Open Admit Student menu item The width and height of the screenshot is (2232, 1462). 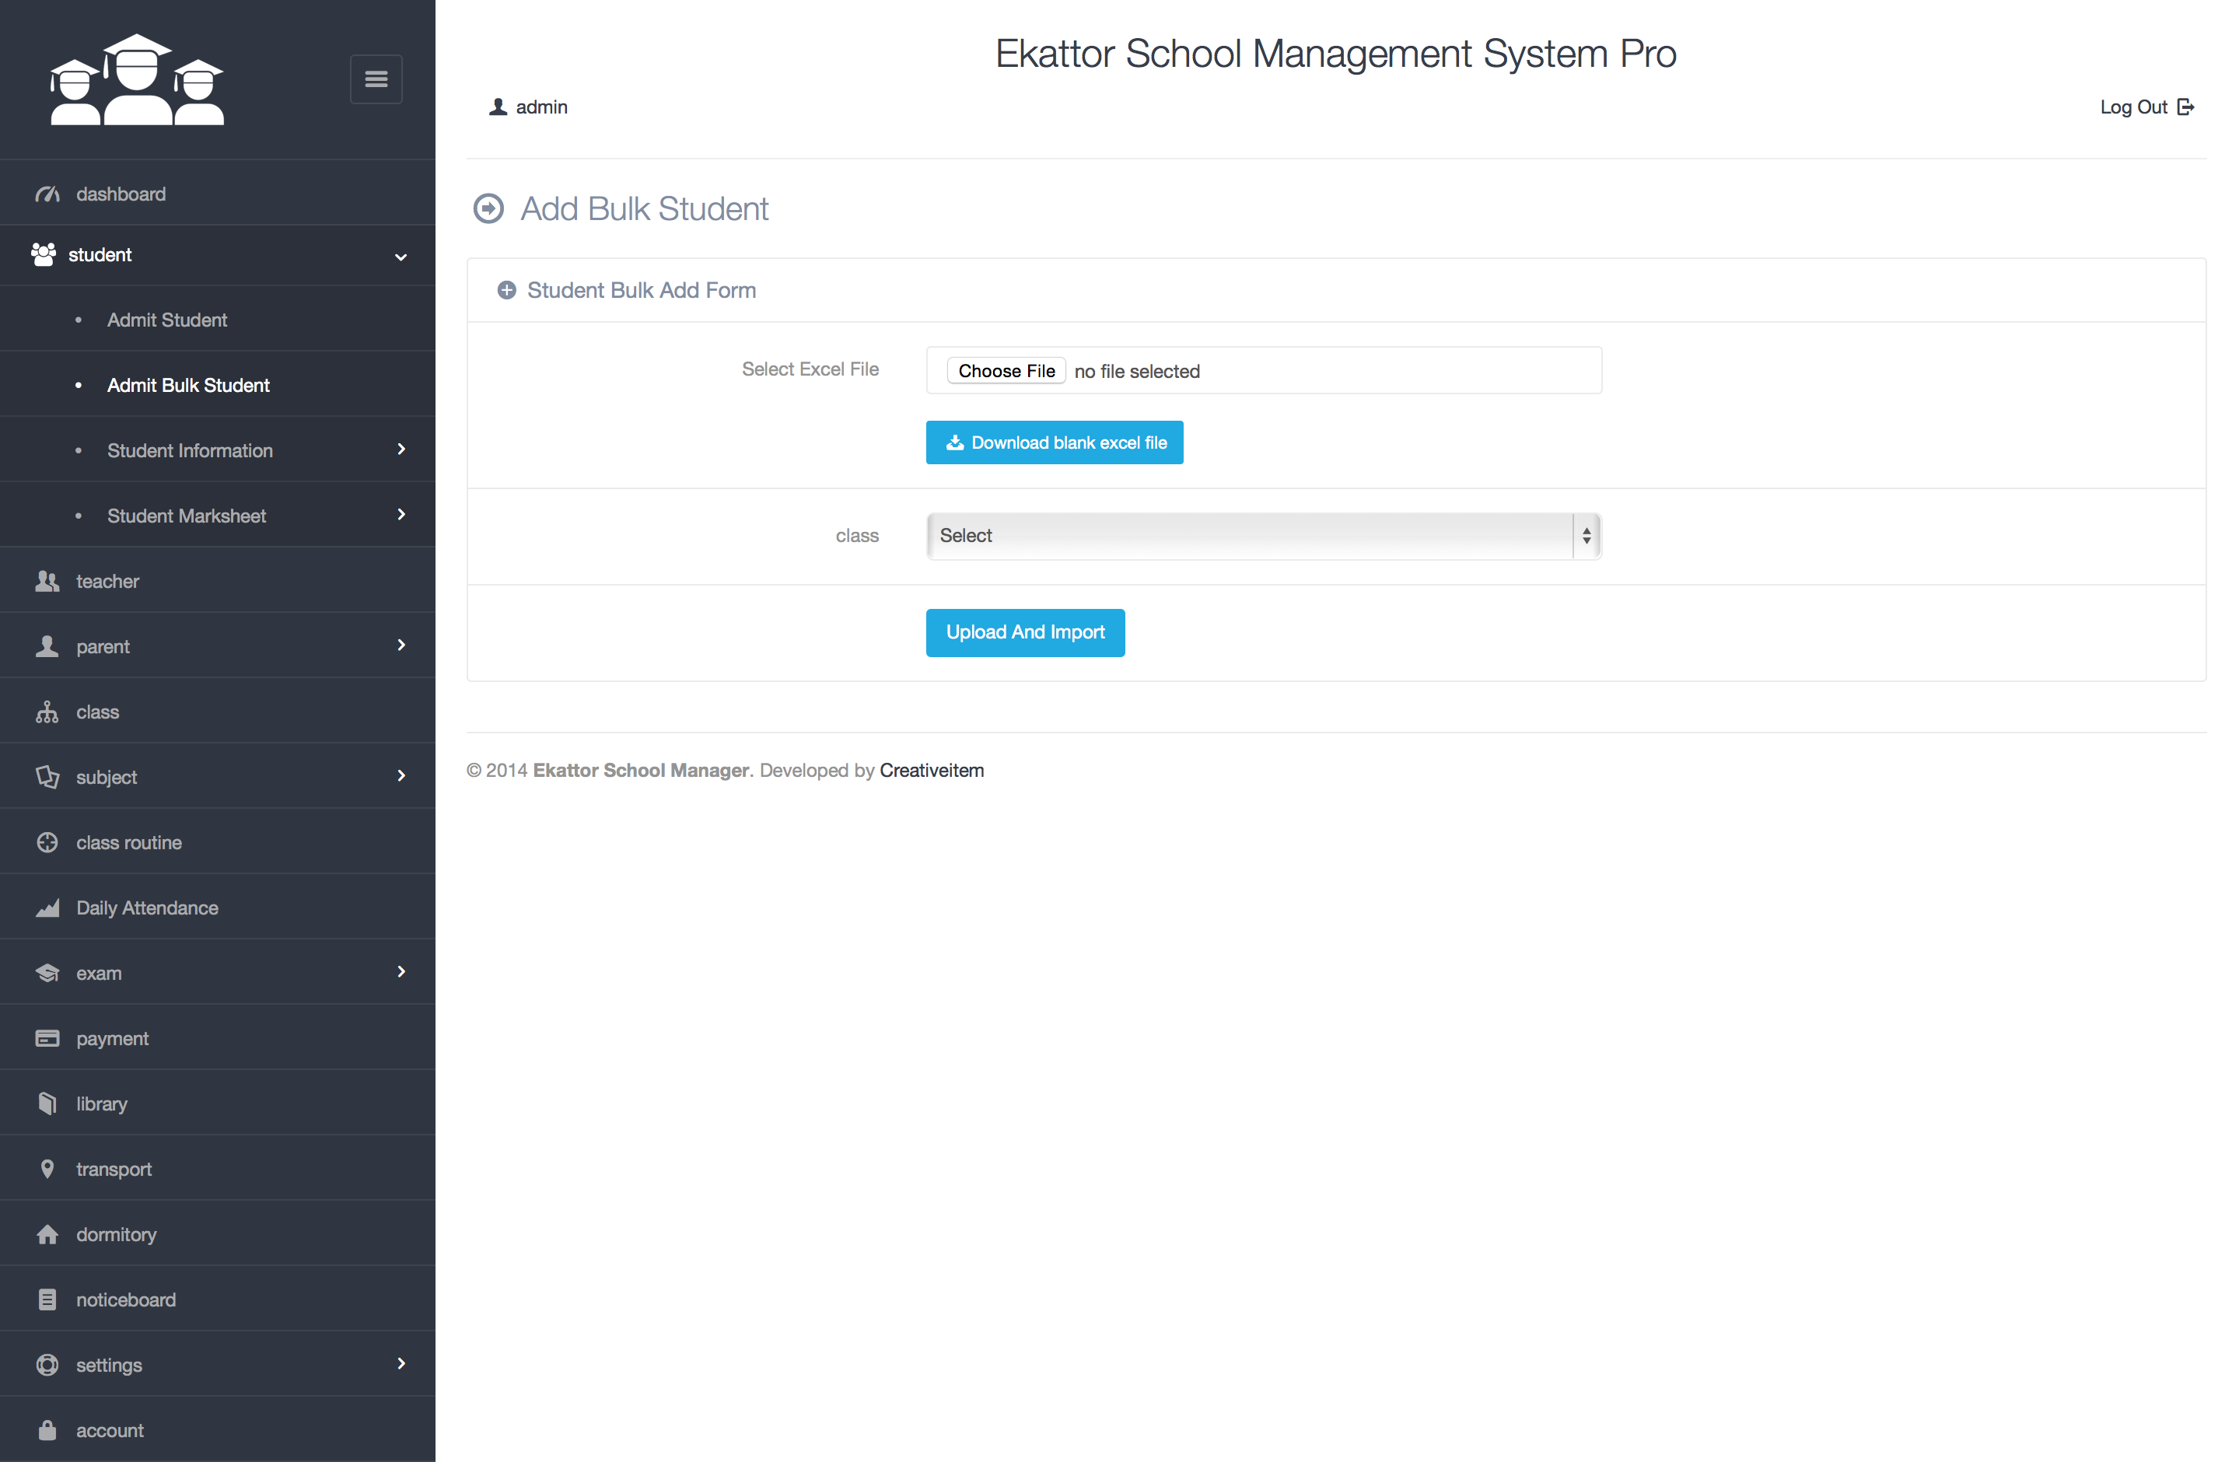pos(167,320)
